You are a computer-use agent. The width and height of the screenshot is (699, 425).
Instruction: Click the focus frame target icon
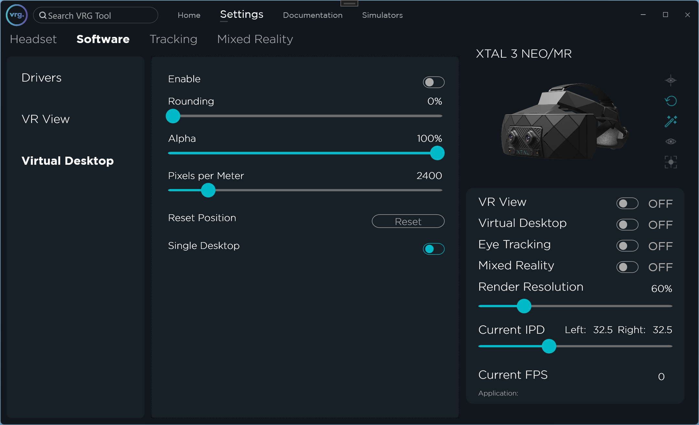671,162
